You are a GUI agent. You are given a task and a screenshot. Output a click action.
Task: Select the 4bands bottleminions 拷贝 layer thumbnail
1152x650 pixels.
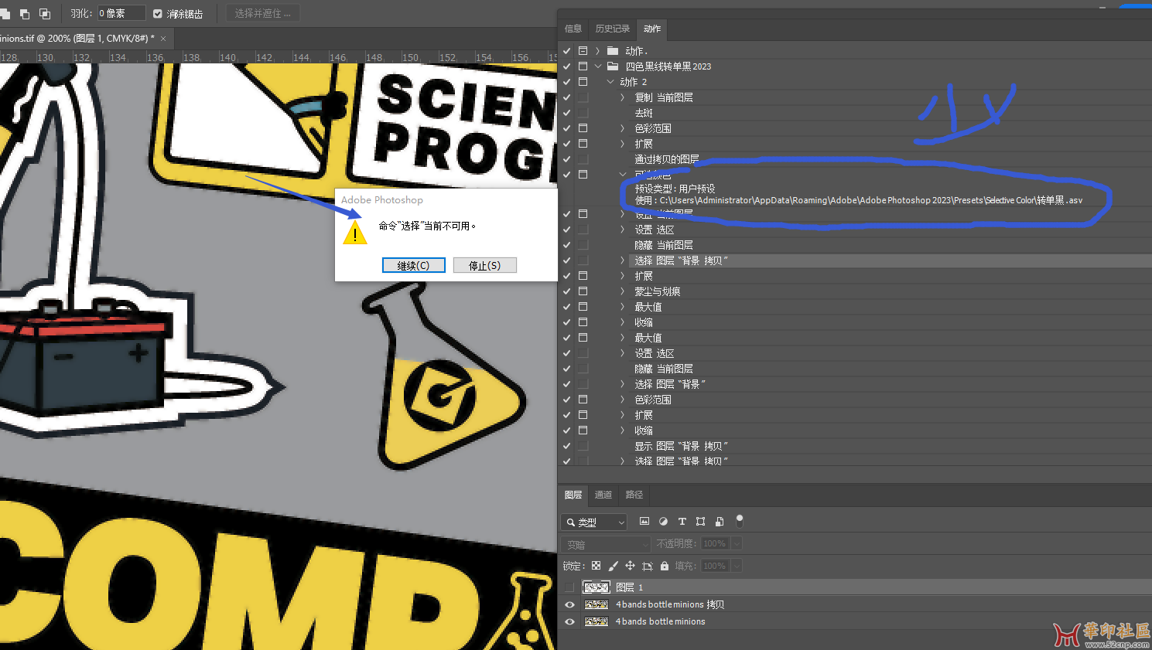tap(596, 604)
